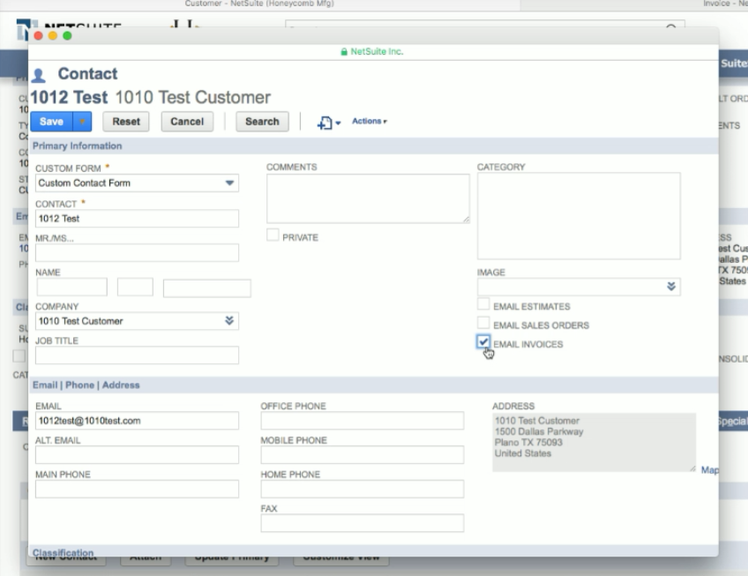Viewport: 748px width, 576px height.
Task: Open the new record icon menu
Action: (x=328, y=123)
